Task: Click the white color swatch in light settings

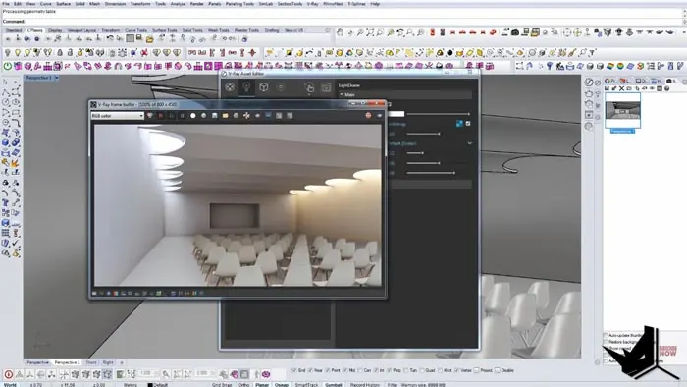Action: tap(396, 114)
